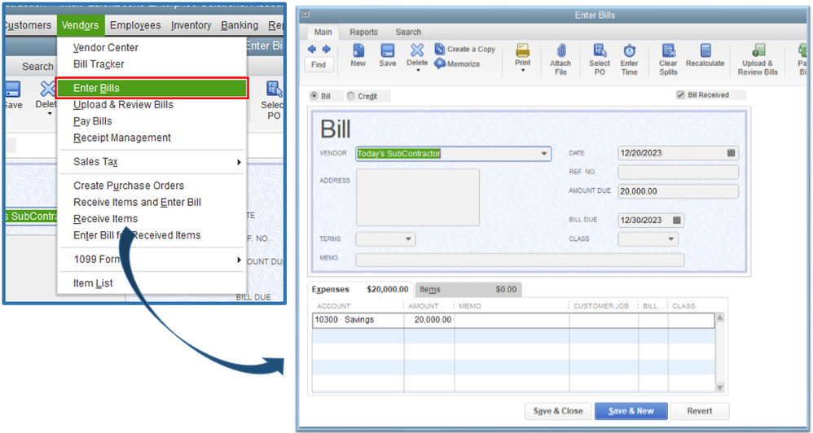The width and height of the screenshot is (813, 433).
Task: Click the Save & Close button
Action: coord(558,411)
